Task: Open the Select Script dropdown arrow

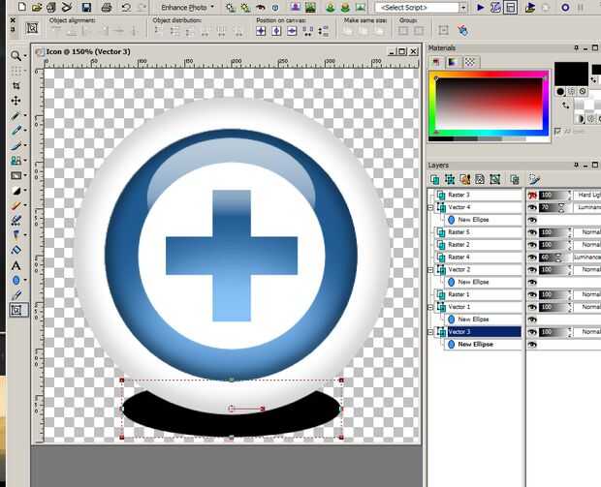Action: [x=463, y=8]
